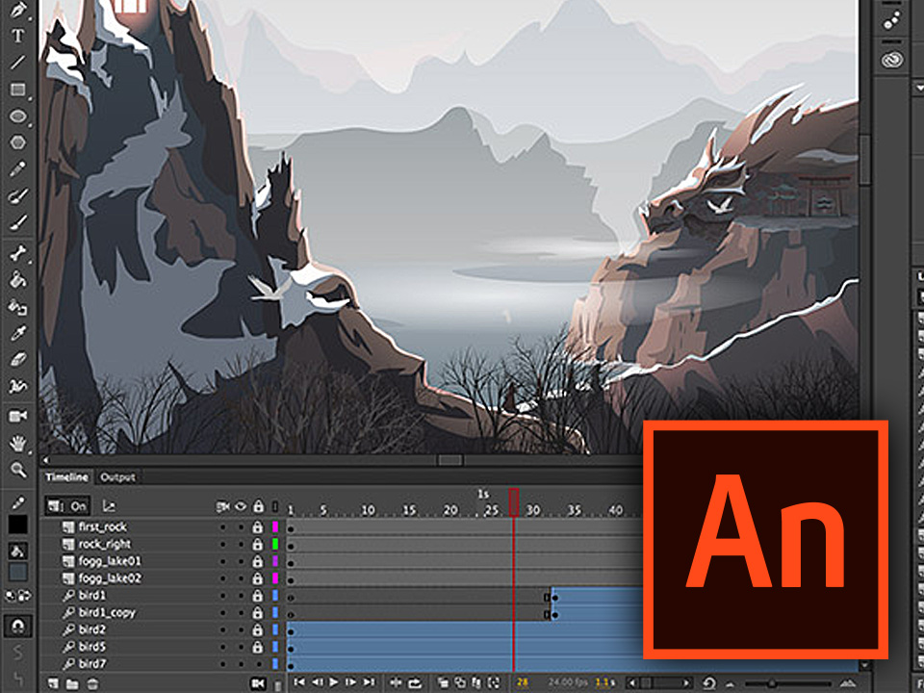Click the center frame button
The image size is (924, 693).
coord(396,682)
